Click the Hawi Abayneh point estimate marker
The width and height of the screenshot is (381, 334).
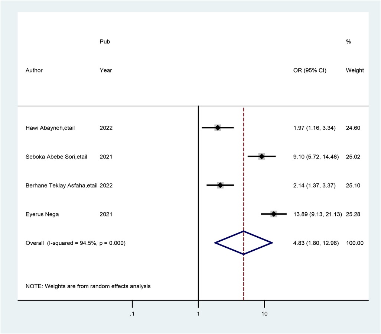(218, 128)
